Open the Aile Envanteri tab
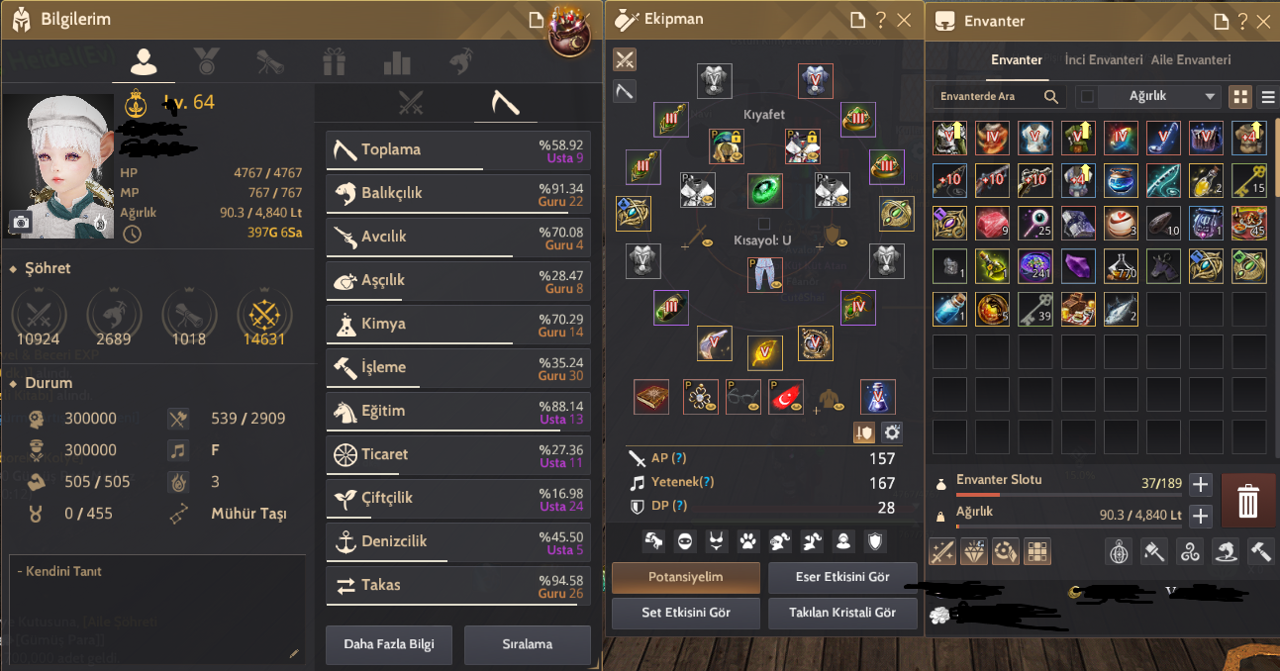 [1191, 60]
